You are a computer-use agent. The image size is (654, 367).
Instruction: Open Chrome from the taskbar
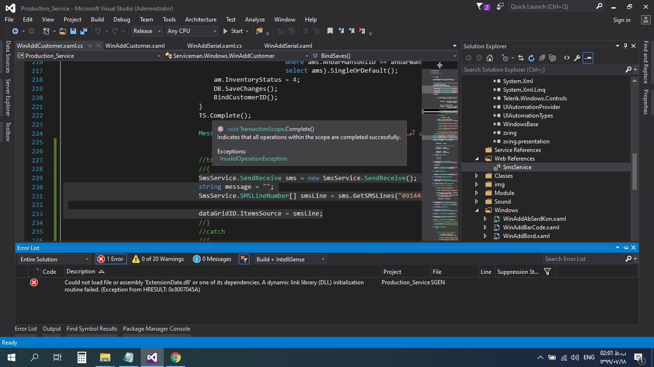pos(176,357)
